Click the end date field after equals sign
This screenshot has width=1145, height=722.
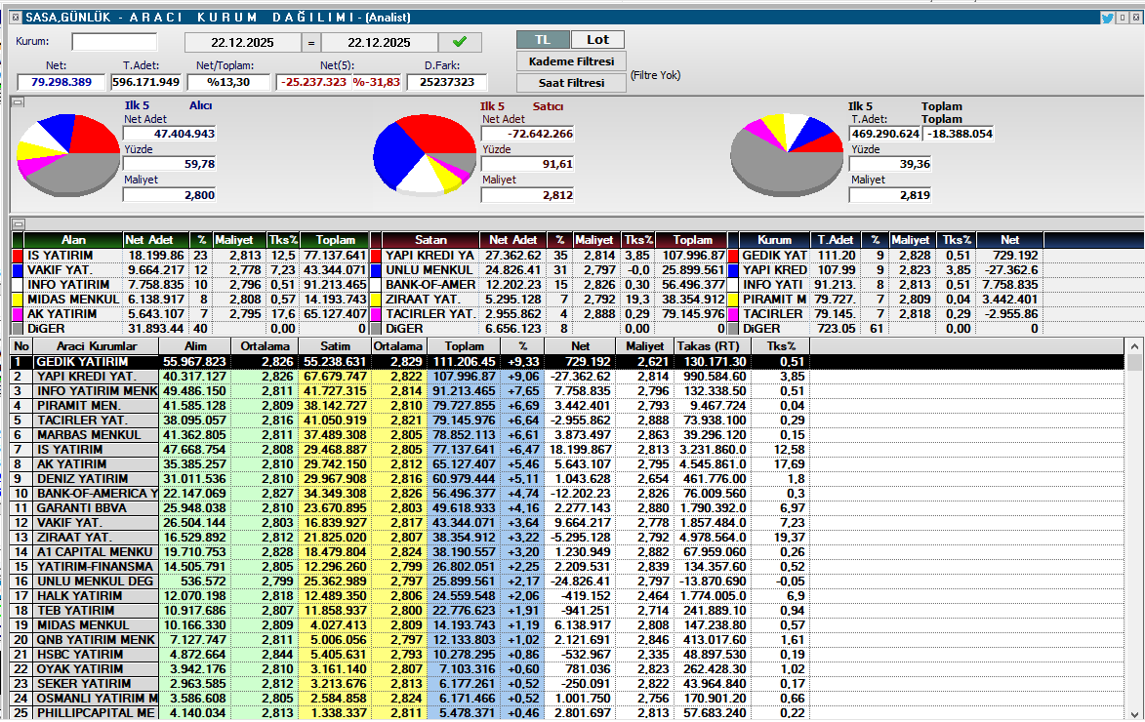click(379, 42)
